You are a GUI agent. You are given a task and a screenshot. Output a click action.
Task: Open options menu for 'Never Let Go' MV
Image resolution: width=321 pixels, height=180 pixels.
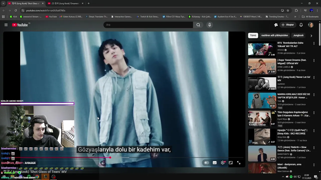pyautogui.click(x=314, y=77)
